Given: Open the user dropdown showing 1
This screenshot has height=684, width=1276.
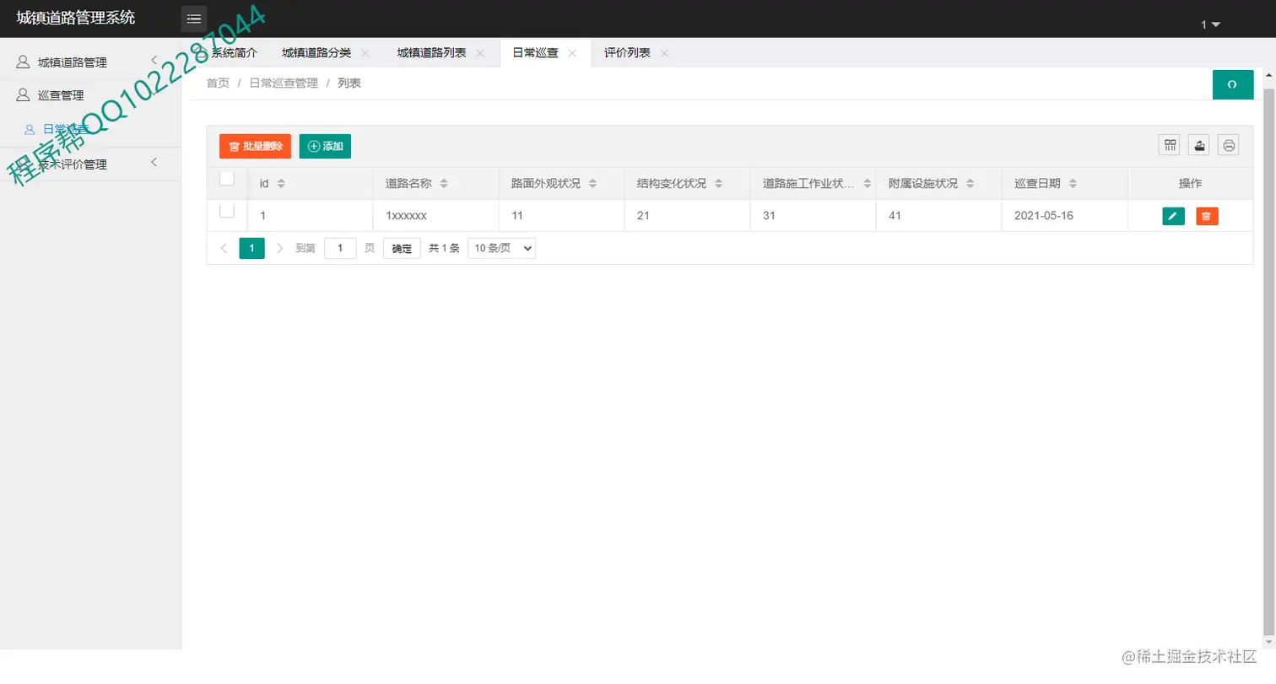Looking at the screenshot, I should click(x=1210, y=24).
